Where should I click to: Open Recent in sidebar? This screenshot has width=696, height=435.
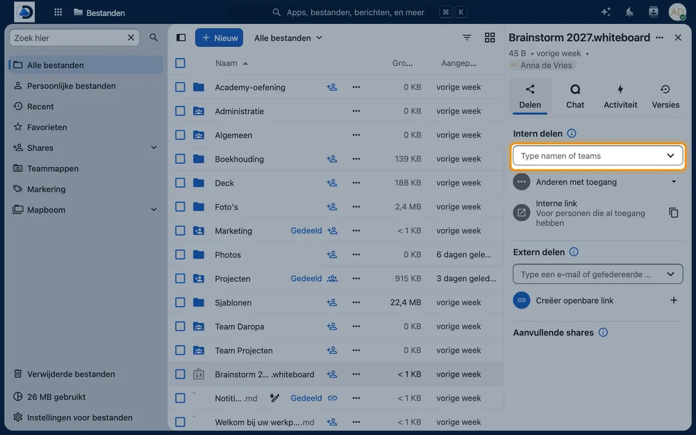(86, 106)
